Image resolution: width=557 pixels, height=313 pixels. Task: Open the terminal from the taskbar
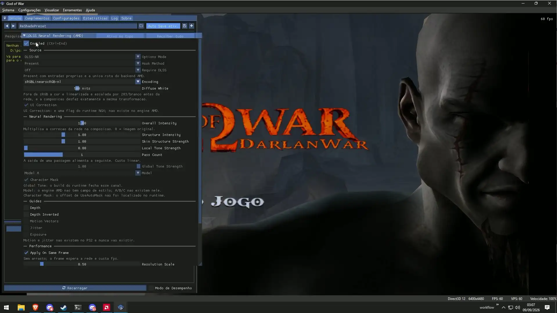click(x=78, y=307)
